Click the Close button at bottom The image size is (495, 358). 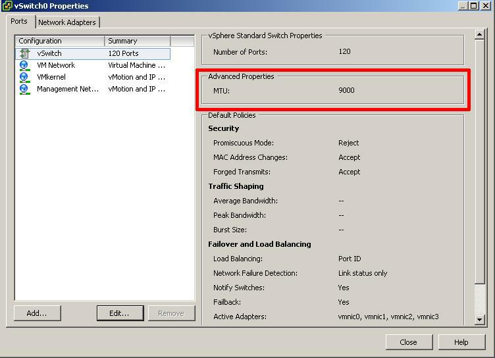[x=409, y=342]
